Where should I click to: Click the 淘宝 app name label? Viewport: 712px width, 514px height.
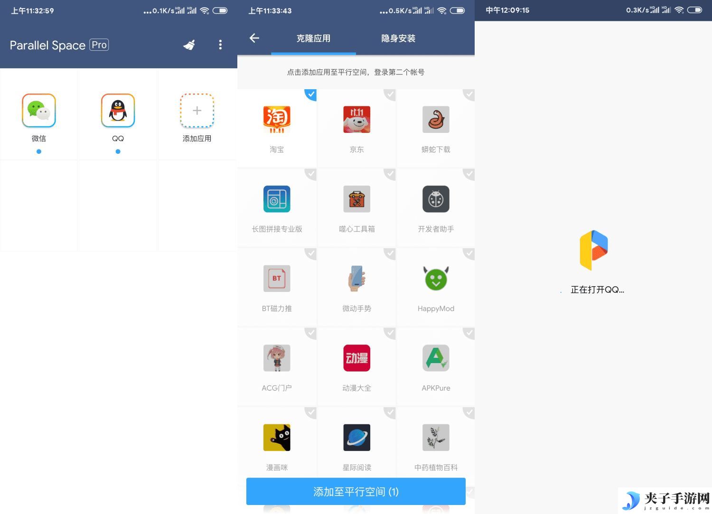277,150
